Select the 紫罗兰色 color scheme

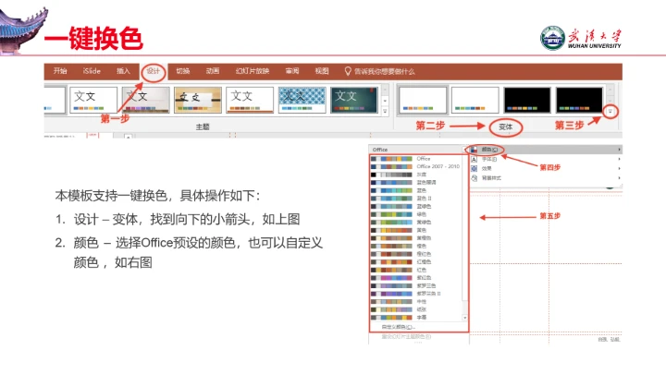coord(415,285)
